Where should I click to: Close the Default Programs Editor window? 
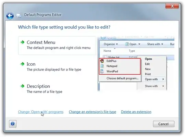(x=172, y=6)
